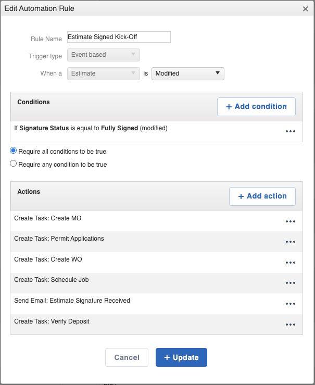Open the Trigger type dropdown
Image resolution: width=315 pixels, height=385 pixels.
(104, 55)
